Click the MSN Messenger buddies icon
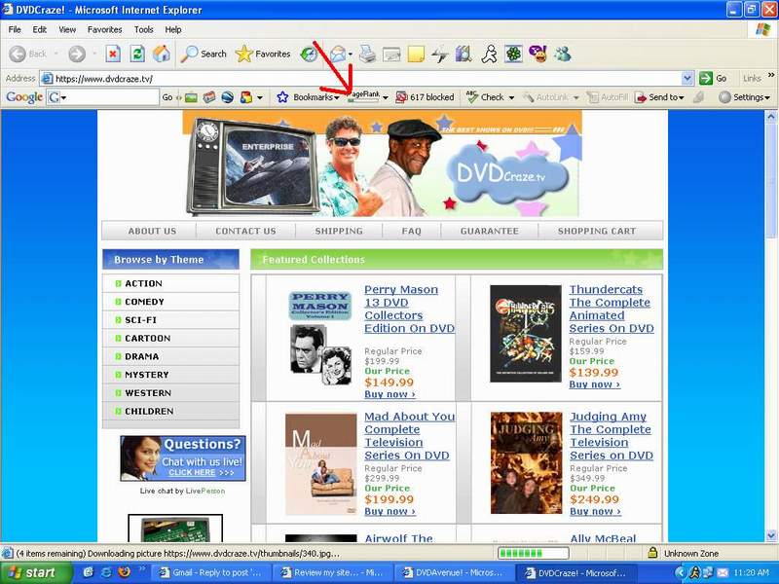The width and height of the screenshot is (779, 584). 563,54
